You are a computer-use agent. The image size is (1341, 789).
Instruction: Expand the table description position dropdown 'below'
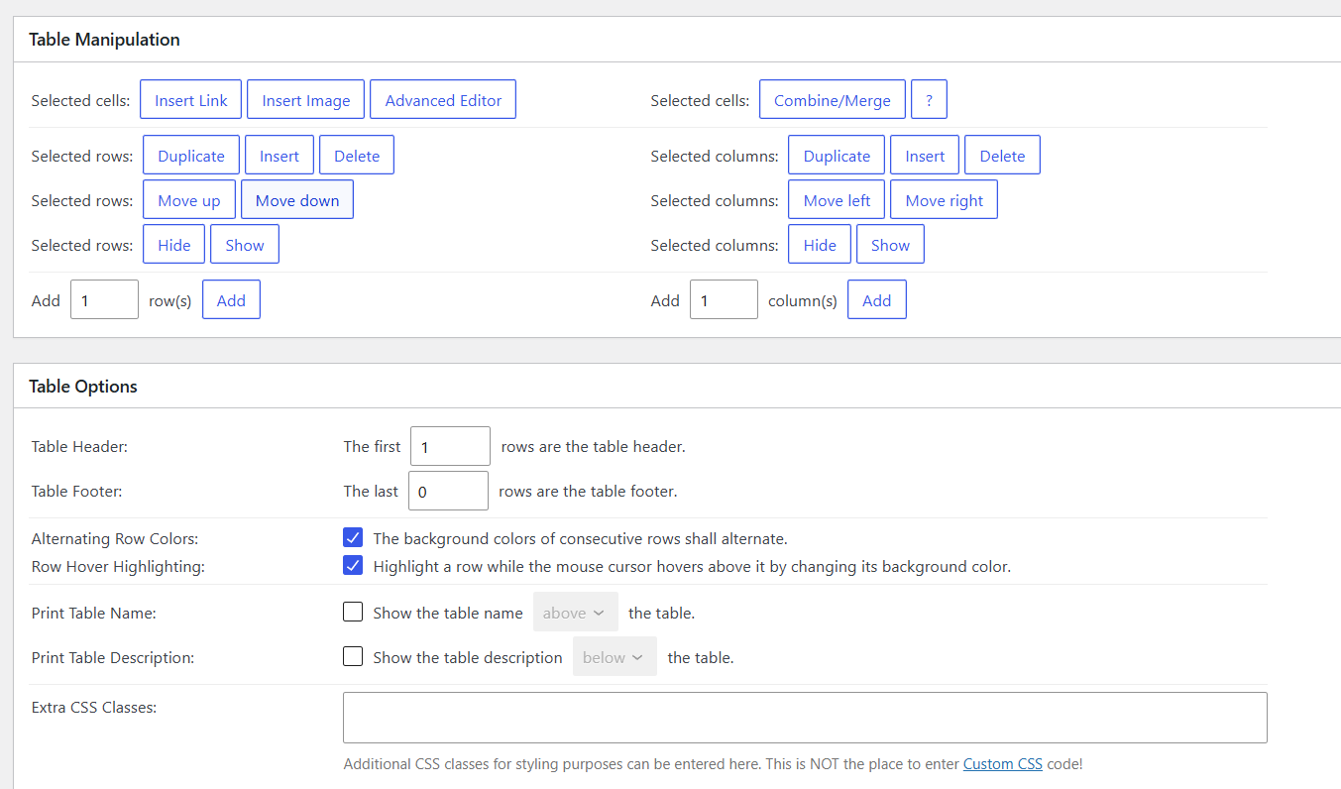coord(615,656)
